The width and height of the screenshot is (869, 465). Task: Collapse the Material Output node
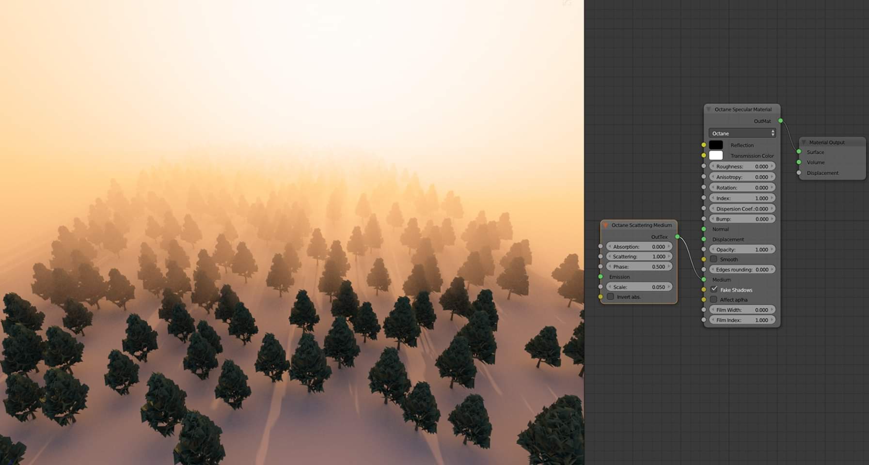coord(804,142)
